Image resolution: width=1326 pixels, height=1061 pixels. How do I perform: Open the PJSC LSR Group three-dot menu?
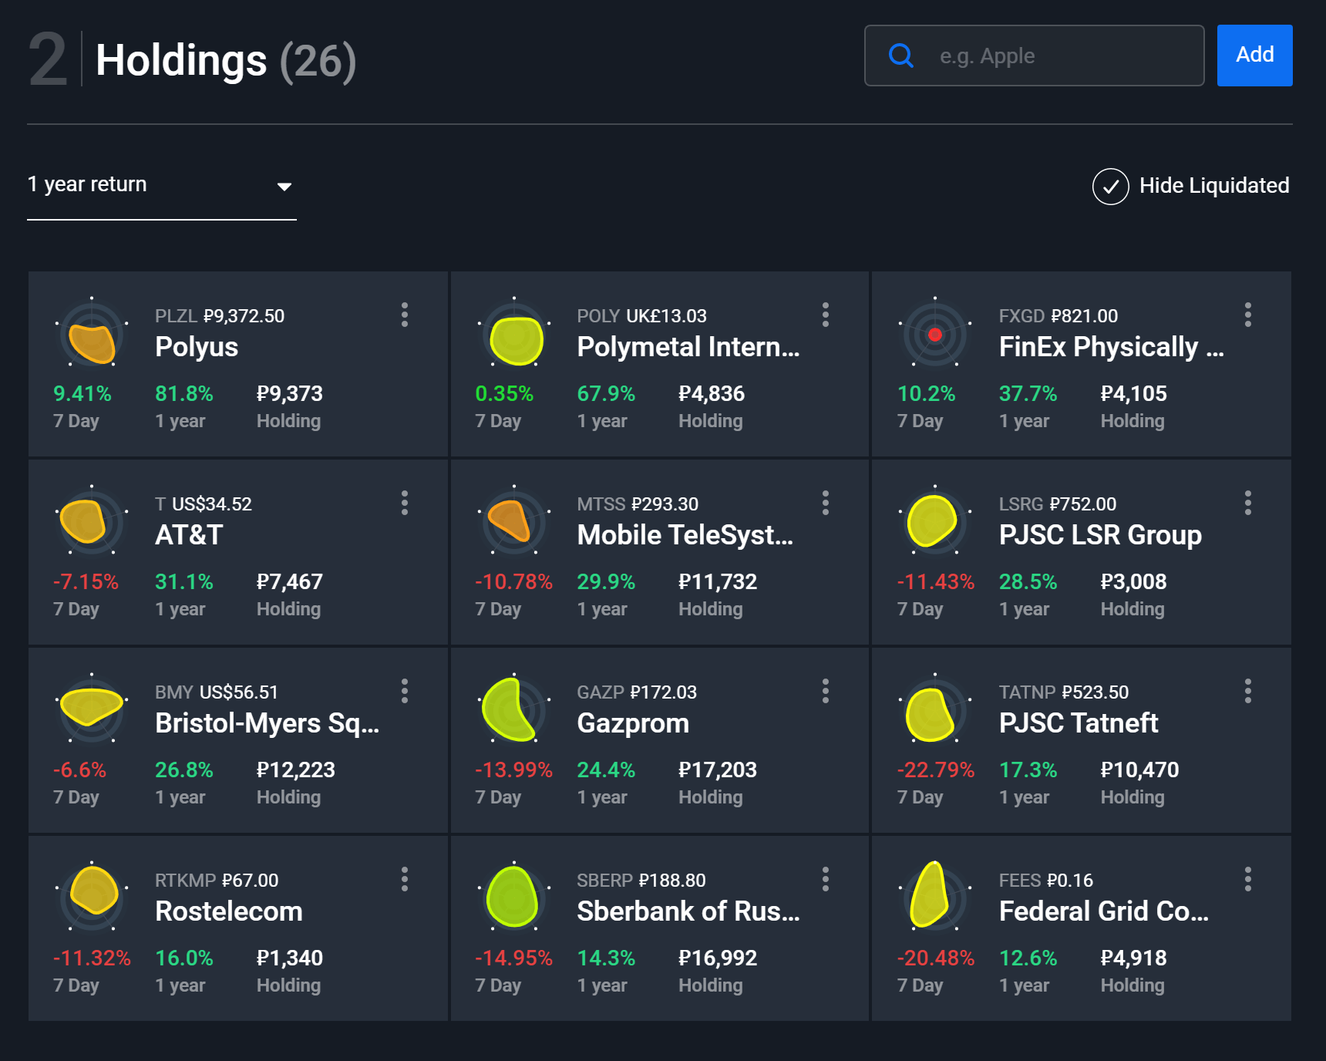1248,503
